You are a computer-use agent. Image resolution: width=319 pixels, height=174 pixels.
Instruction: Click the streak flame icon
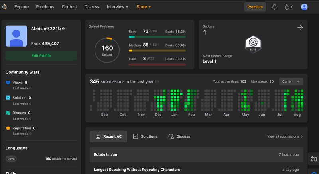pyautogui.click(x=287, y=7)
